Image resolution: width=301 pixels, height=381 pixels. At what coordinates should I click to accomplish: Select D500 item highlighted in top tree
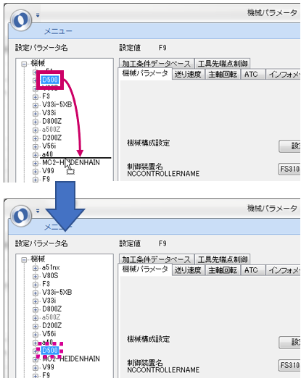point(50,80)
